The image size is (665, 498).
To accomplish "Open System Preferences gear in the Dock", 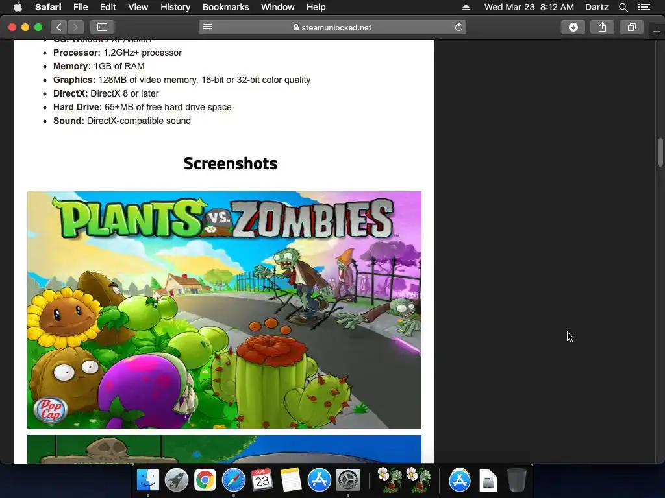I will 348,480.
